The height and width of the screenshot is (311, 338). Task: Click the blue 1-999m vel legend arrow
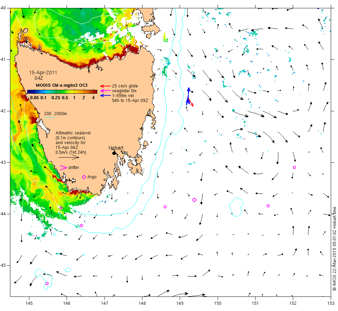106,95
